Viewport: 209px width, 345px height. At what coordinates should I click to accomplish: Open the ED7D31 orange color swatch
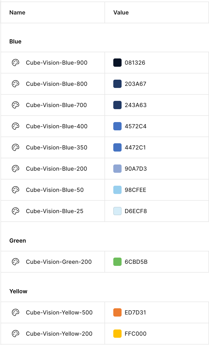click(117, 312)
